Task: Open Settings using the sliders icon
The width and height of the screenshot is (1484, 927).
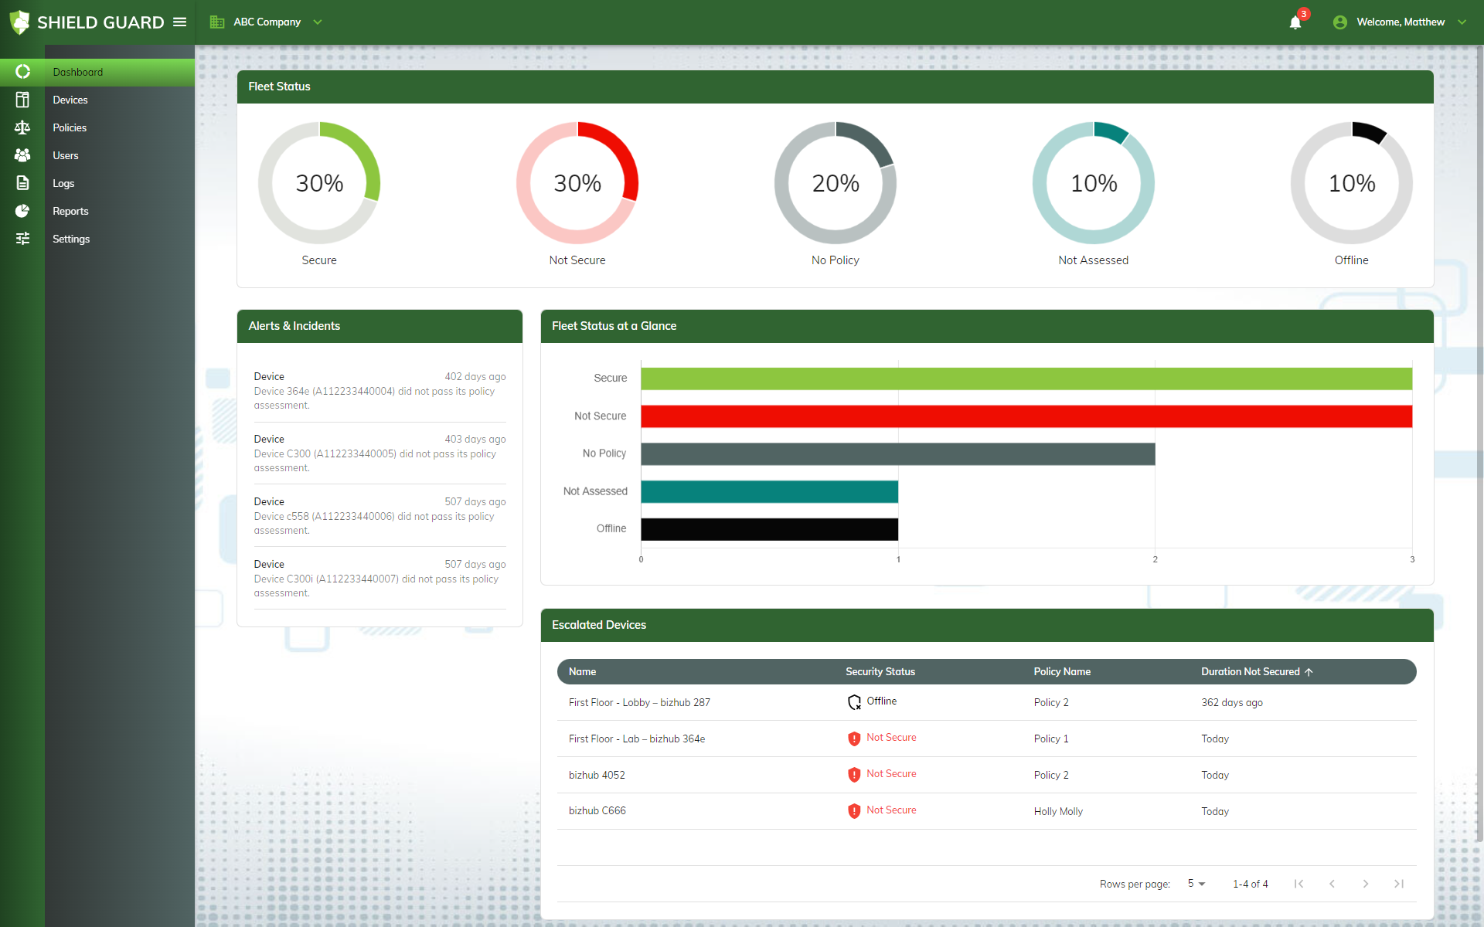Action: 22,239
